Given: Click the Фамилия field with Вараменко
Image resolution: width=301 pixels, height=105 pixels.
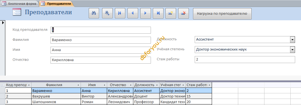Looking at the screenshot, I should point(101,40).
